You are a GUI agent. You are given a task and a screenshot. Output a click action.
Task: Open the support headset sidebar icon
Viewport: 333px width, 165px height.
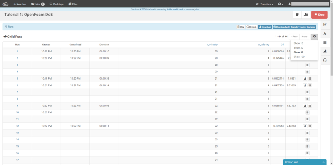point(325,60)
